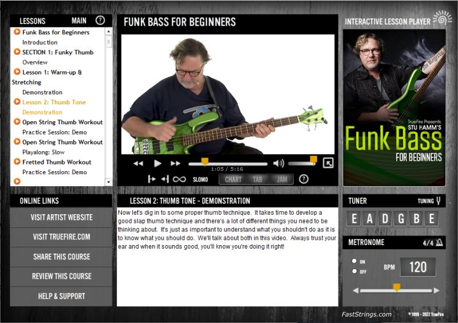The width and height of the screenshot is (458, 323).
Task: Click the FastStrings.com link
Action: click(x=366, y=314)
